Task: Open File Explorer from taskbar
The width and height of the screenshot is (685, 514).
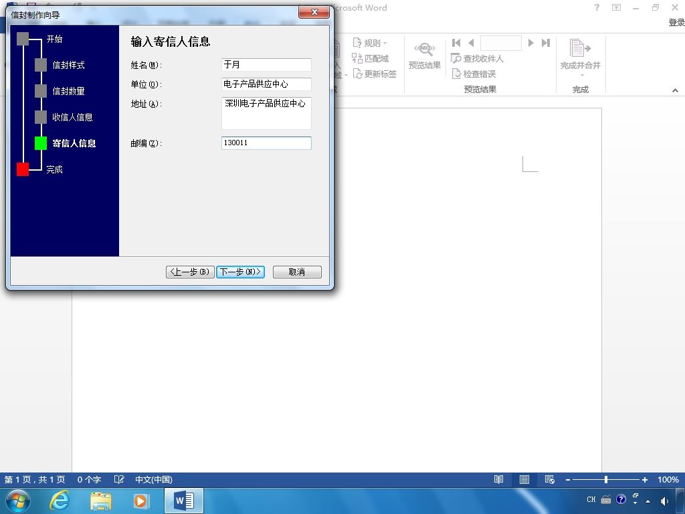Action: click(x=100, y=501)
